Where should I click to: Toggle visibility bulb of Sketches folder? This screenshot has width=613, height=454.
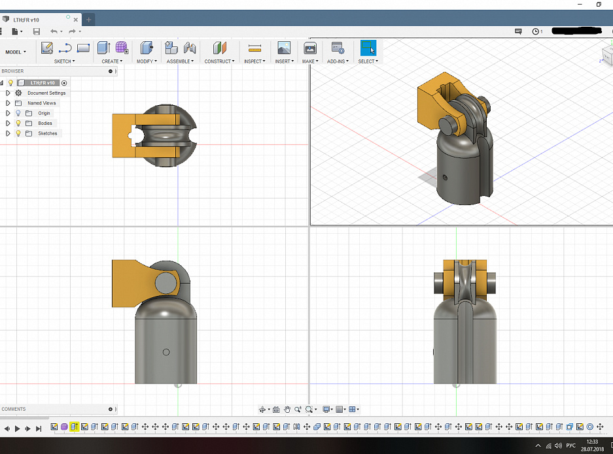(x=18, y=133)
